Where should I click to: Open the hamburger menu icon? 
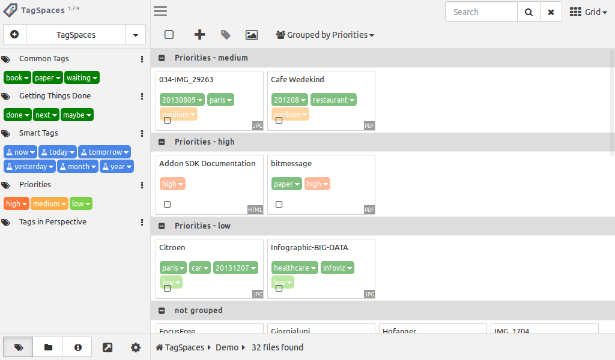coord(160,11)
